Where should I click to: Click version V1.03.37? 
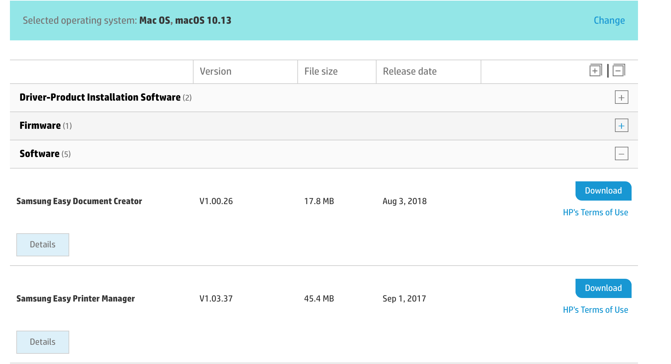pos(216,299)
